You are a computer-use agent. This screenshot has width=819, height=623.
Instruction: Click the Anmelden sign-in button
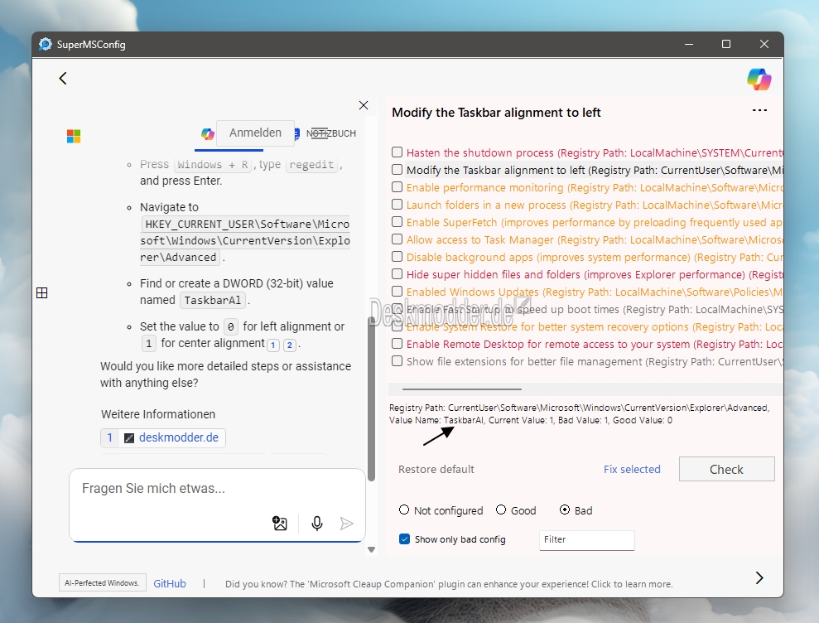click(255, 133)
